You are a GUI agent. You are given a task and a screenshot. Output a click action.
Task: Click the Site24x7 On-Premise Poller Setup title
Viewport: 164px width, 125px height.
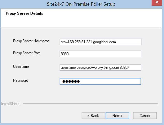pyautogui.click(x=82, y=4)
